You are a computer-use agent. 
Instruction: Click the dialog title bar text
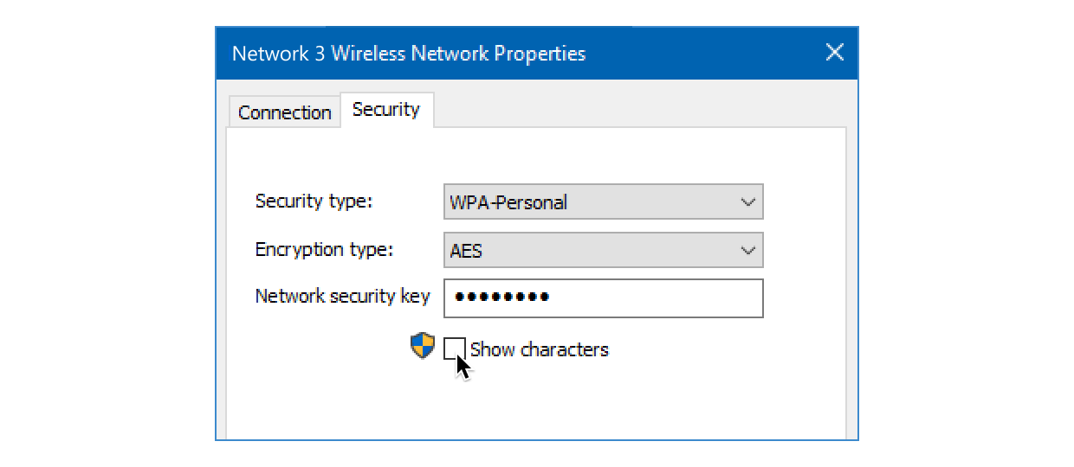click(x=409, y=54)
